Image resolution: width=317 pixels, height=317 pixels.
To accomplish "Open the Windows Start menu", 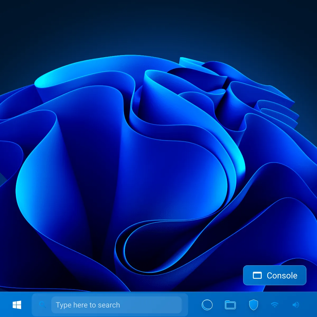I will coord(17,305).
